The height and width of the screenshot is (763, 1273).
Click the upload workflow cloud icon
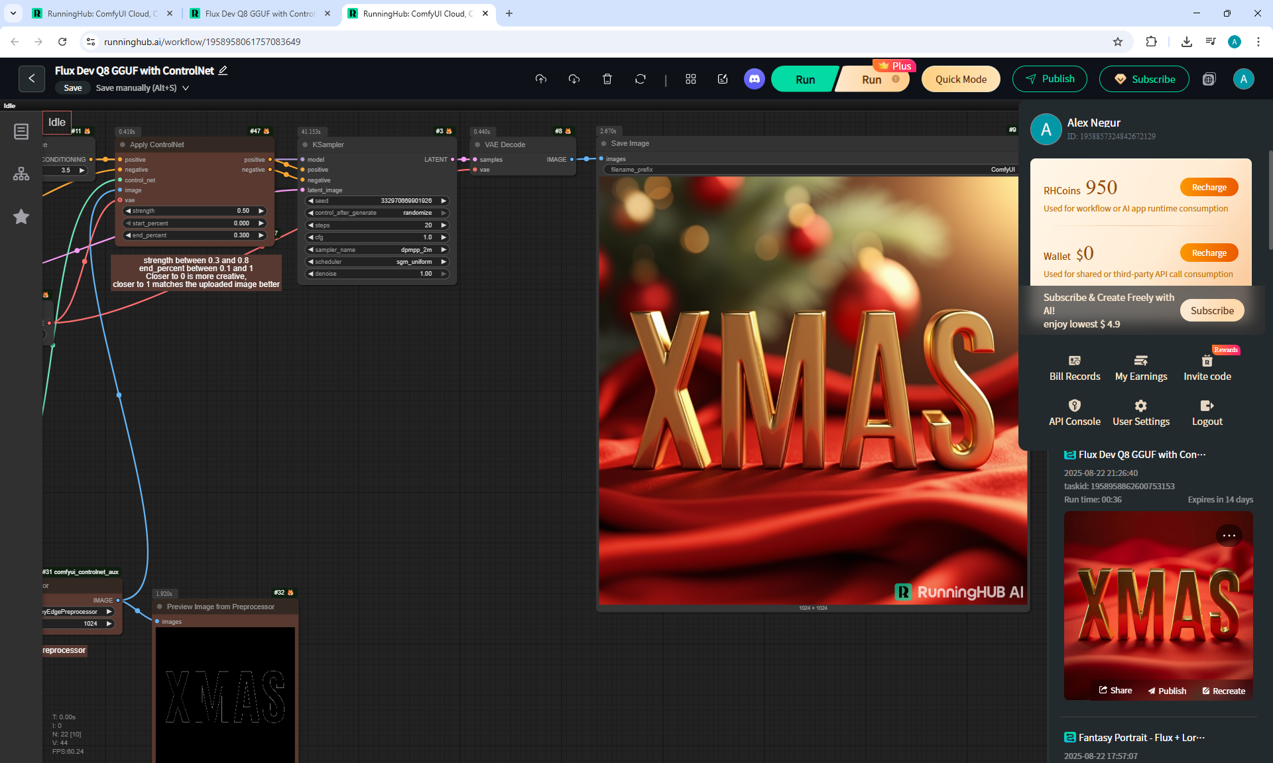(x=541, y=79)
